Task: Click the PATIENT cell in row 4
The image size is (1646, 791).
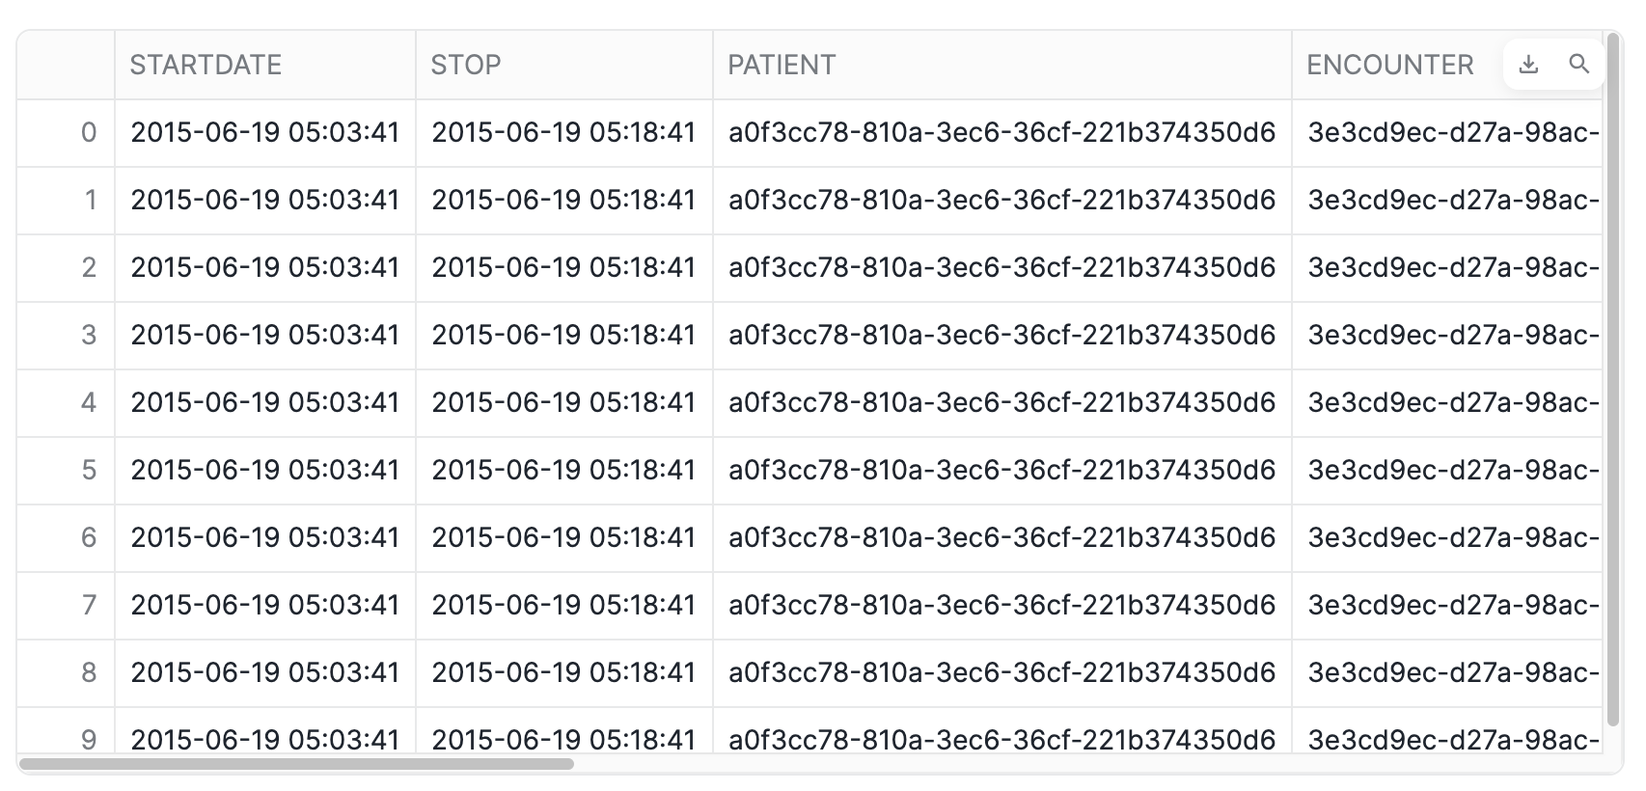Action: tap(1002, 403)
